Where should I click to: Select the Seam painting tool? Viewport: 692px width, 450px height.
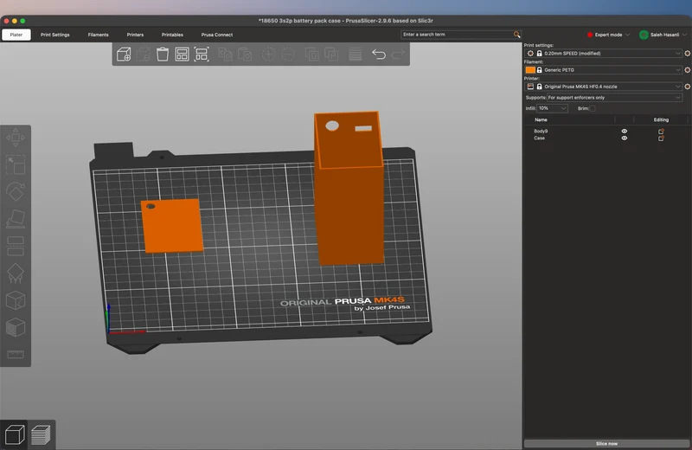pos(16,300)
